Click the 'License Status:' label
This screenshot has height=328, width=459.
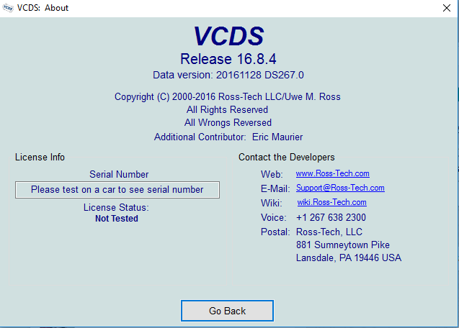click(x=116, y=207)
